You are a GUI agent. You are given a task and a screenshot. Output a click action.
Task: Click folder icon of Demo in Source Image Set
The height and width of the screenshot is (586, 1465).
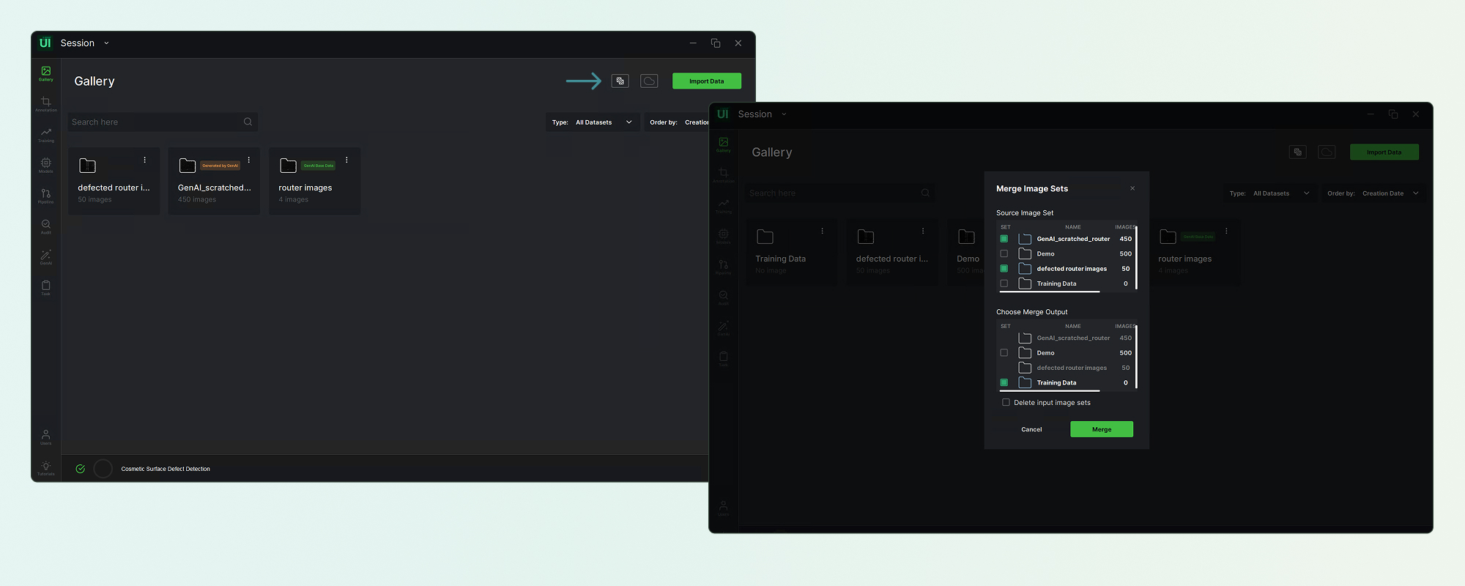point(1025,253)
